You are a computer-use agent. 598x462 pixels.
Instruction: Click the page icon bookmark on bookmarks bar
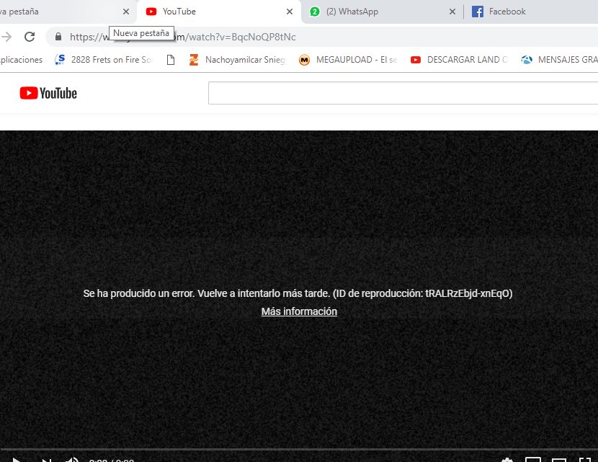tap(171, 60)
